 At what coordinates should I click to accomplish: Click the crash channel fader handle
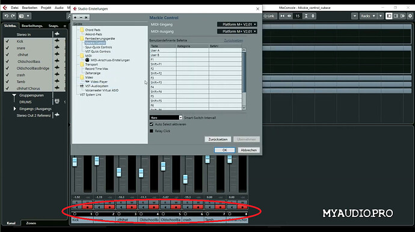tap(185, 179)
